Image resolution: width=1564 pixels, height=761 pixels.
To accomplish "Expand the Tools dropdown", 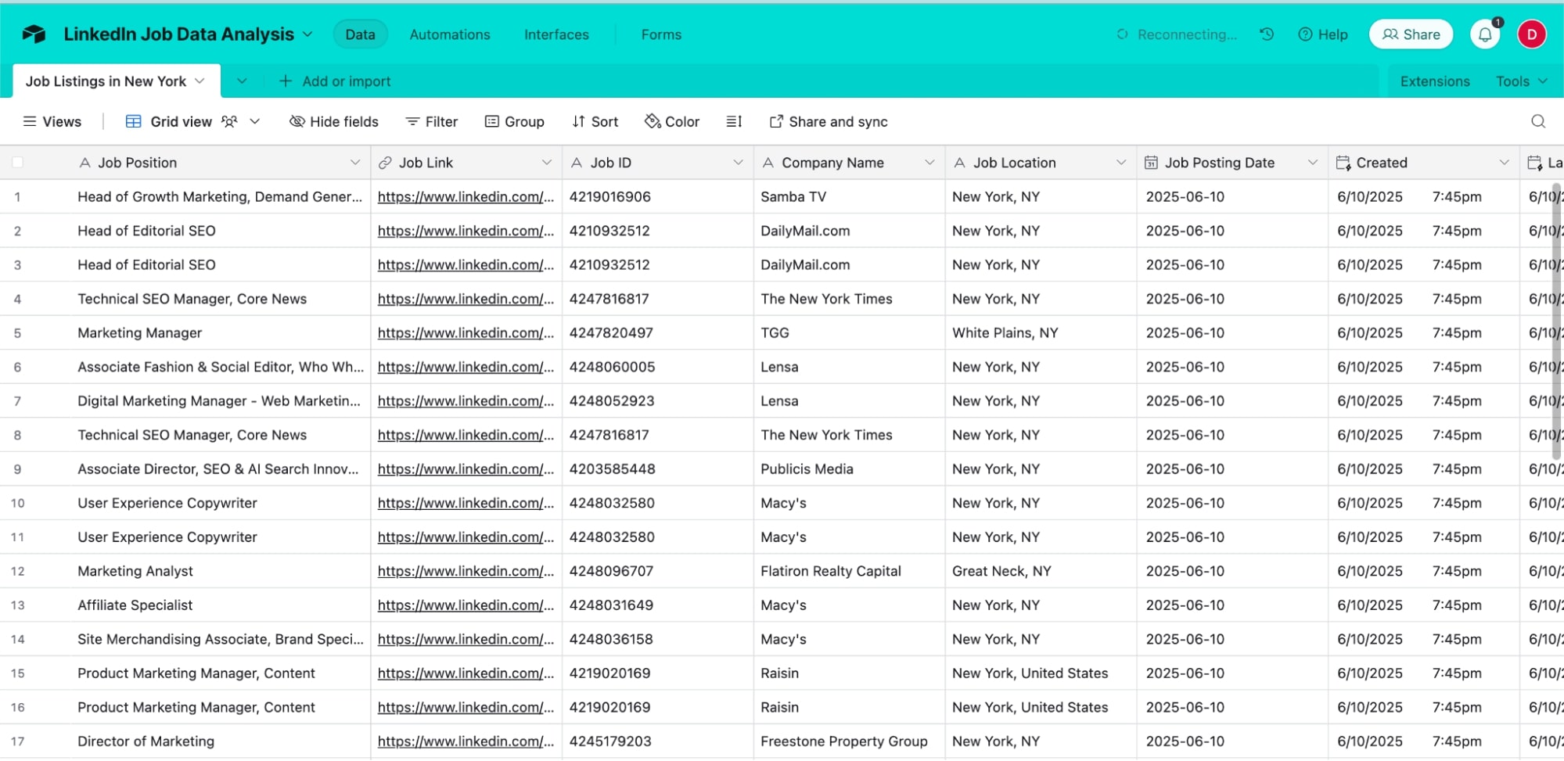I will (1522, 81).
